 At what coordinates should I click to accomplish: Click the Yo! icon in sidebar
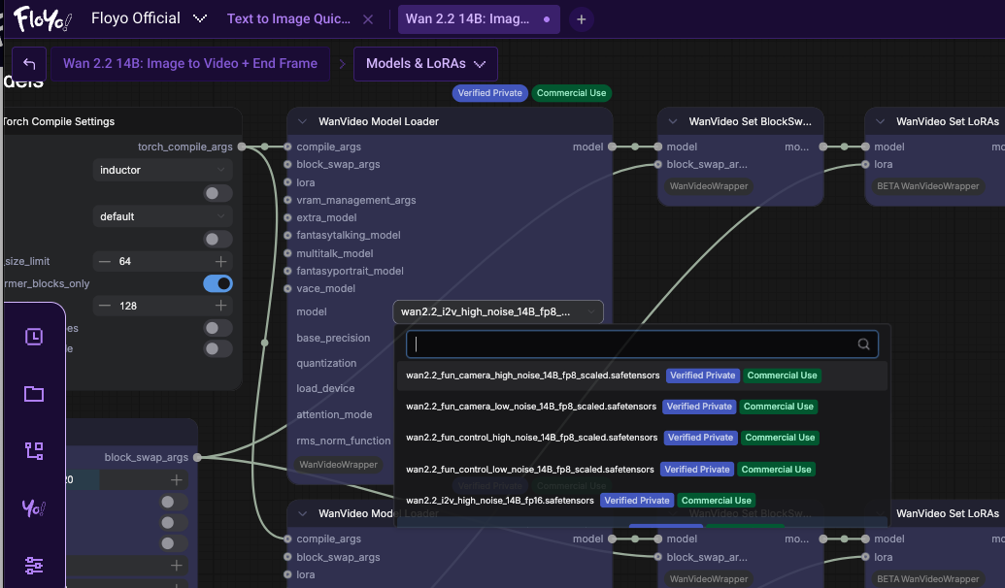pyautogui.click(x=33, y=508)
